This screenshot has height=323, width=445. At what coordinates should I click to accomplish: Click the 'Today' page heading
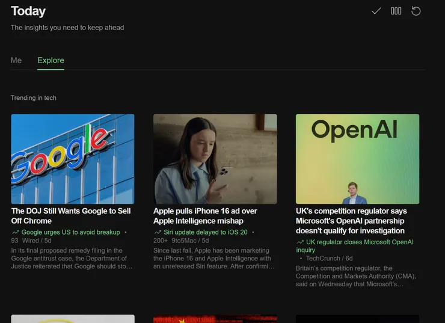[x=28, y=11]
